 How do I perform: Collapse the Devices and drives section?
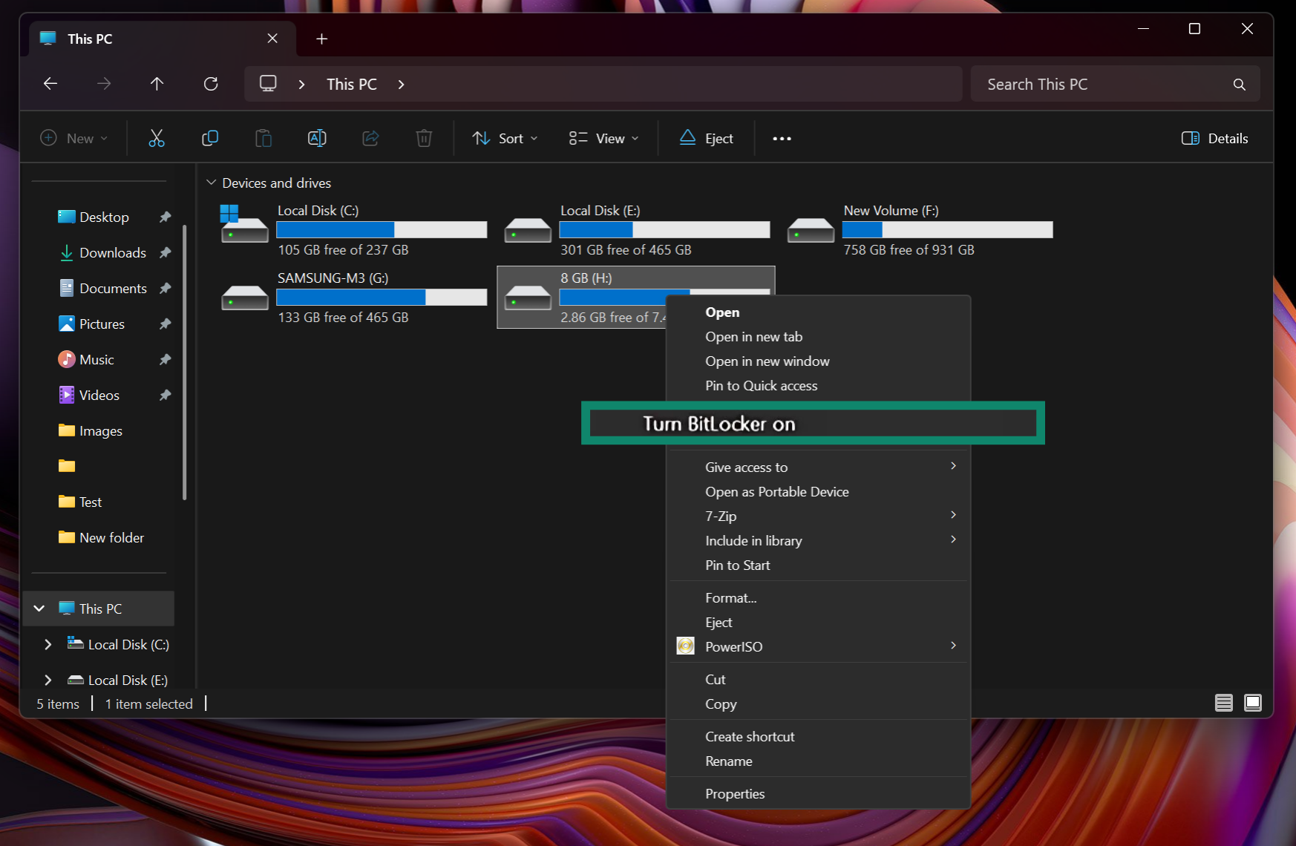pos(212,183)
